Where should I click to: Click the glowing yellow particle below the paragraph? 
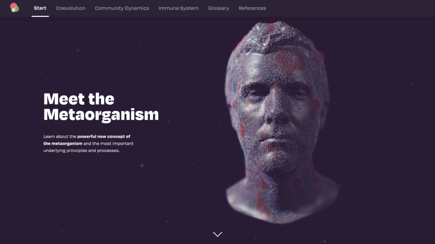(x=142, y=165)
